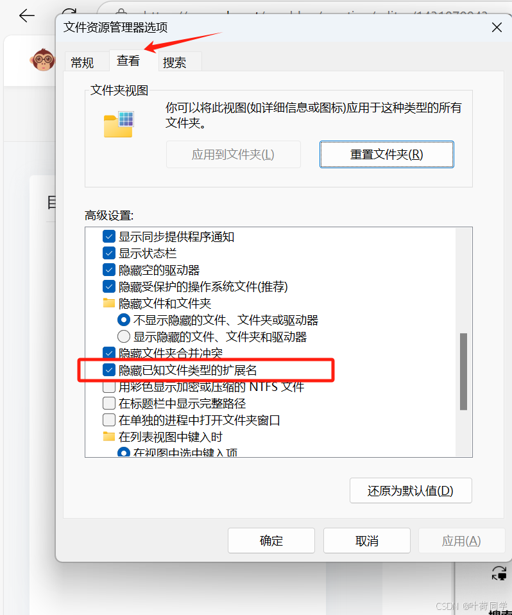This screenshot has height=615, width=512.
Task: Click the 重置文件夹(R) button
Action: (x=386, y=155)
